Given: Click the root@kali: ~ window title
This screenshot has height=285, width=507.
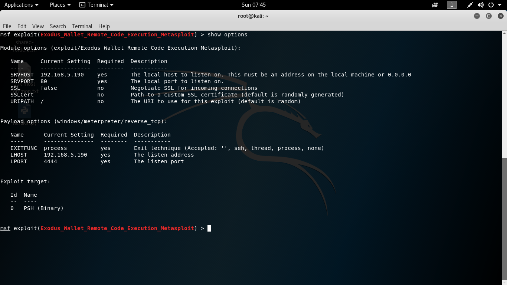Looking at the screenshot, I should point(253,16).
